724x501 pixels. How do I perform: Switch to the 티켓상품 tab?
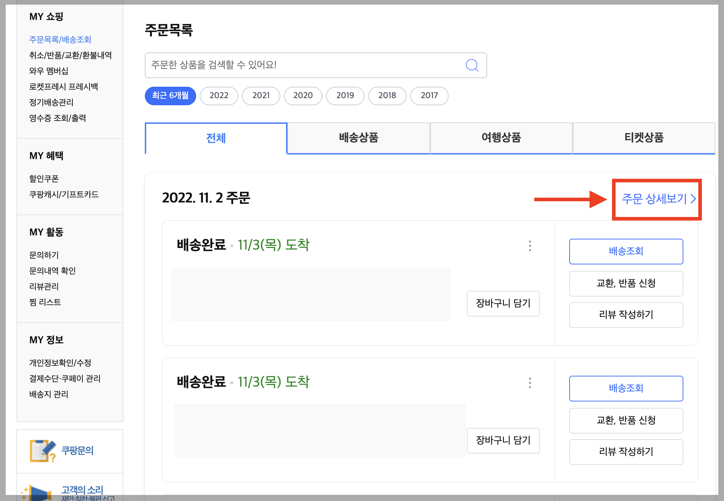(x=644, y=138)
